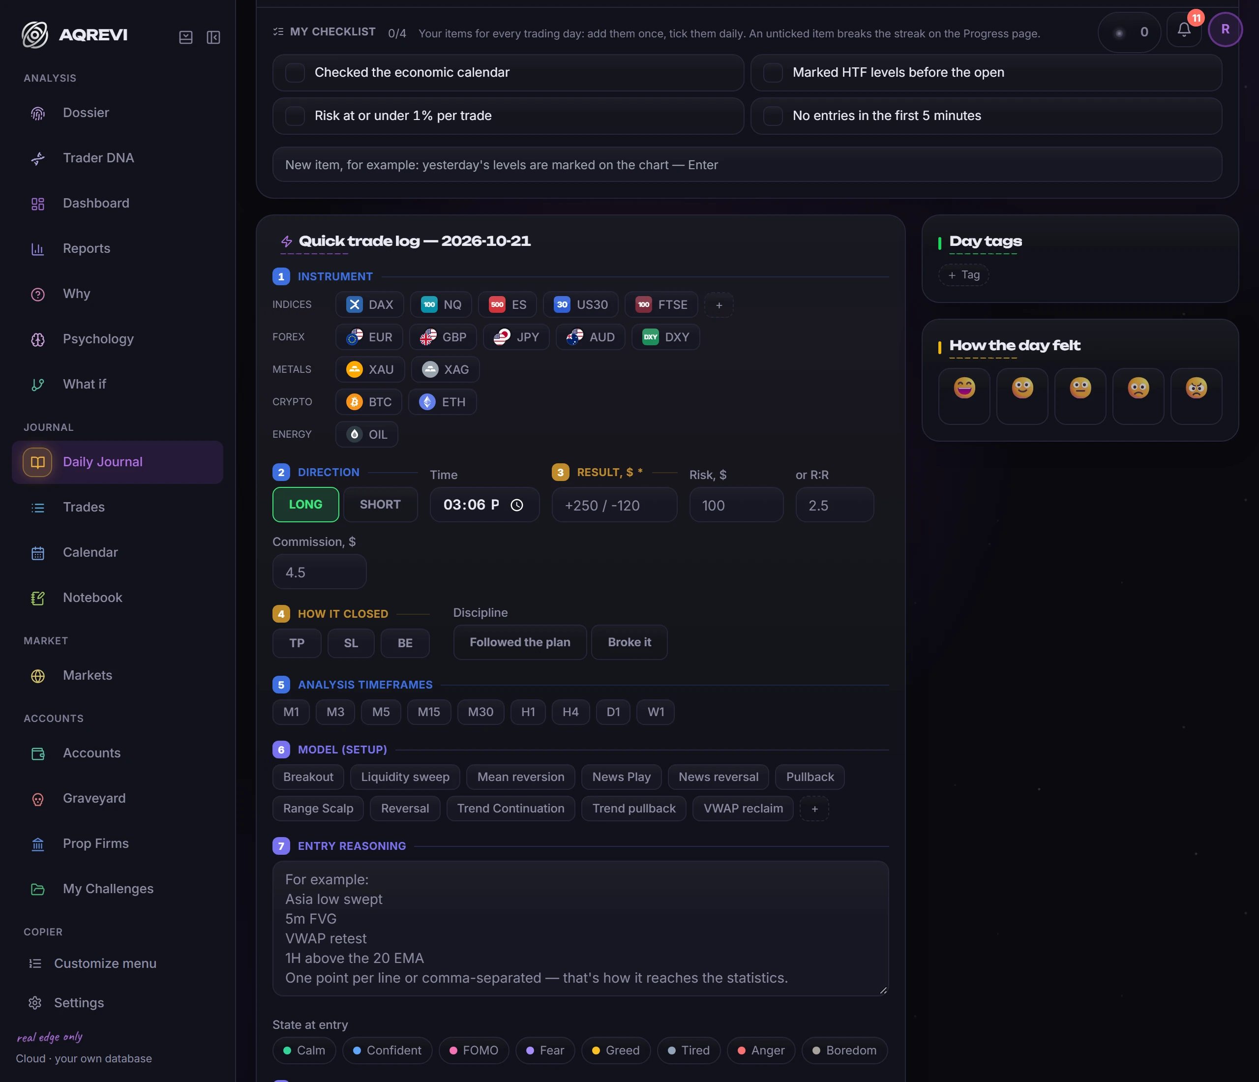Focus the Entry Reasoning text area
The width and height of the screenshot is (1259, 1082).
tap(580, 928)
